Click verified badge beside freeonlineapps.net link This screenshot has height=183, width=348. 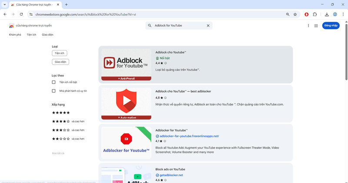[157, 136]
